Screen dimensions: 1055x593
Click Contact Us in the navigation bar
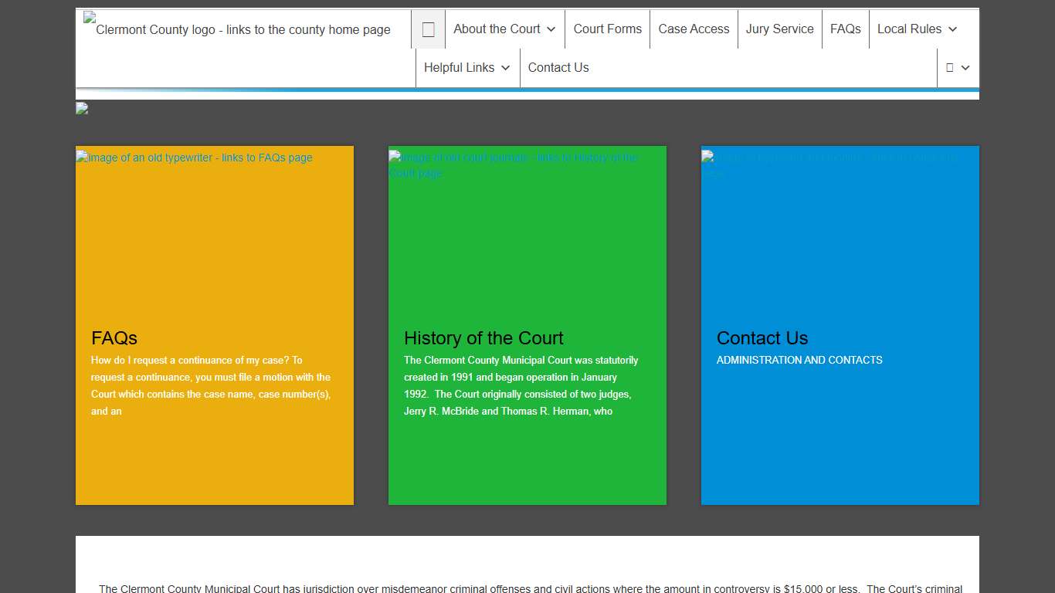[558, 68]
